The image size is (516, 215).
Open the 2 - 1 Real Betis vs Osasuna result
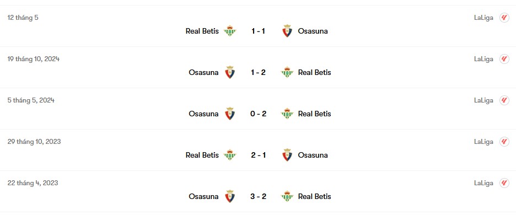point(259,155)
